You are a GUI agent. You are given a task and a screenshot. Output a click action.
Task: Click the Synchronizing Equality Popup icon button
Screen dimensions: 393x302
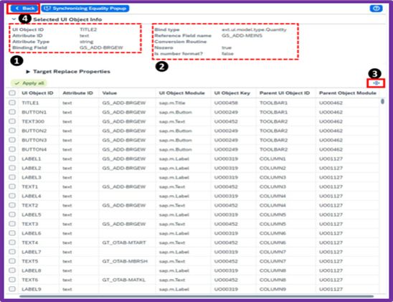tap(85, 9)
